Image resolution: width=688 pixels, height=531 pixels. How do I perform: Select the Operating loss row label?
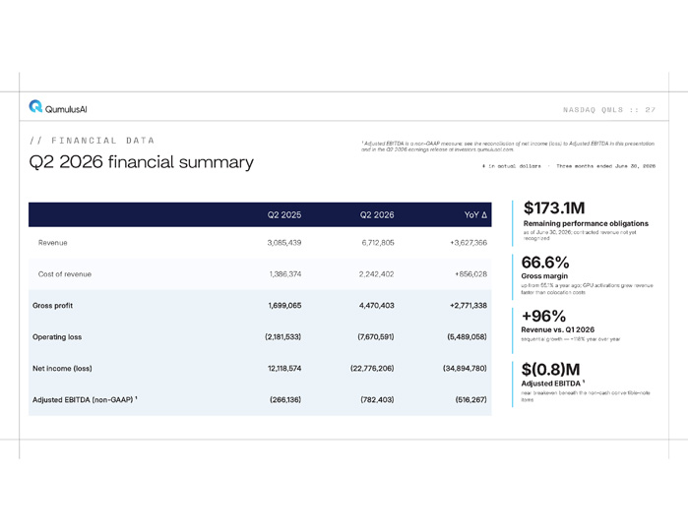(x=57, y=337)
